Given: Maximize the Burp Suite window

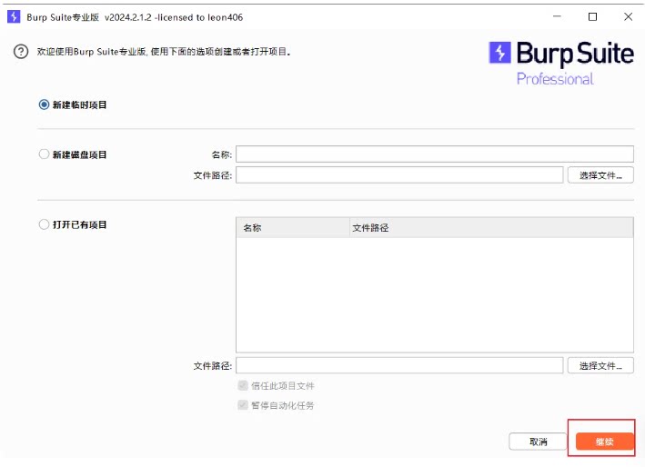Looking at the screenshot, I should [592, 17].
